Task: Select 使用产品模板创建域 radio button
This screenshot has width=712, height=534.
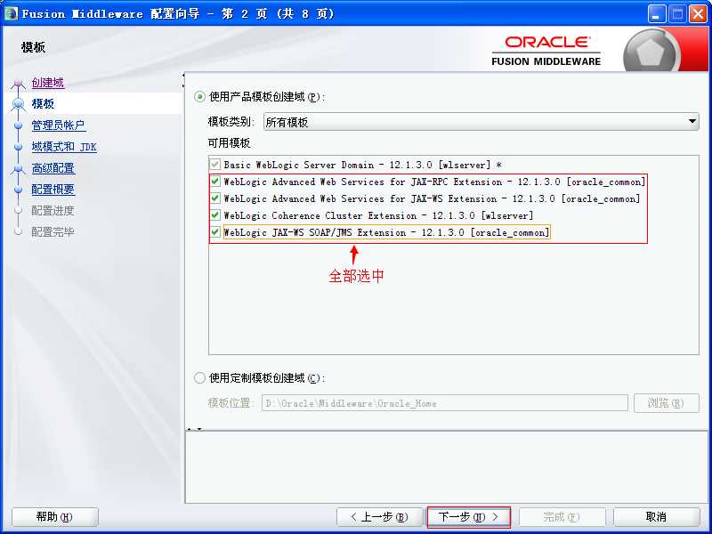Action: (199, 97)
